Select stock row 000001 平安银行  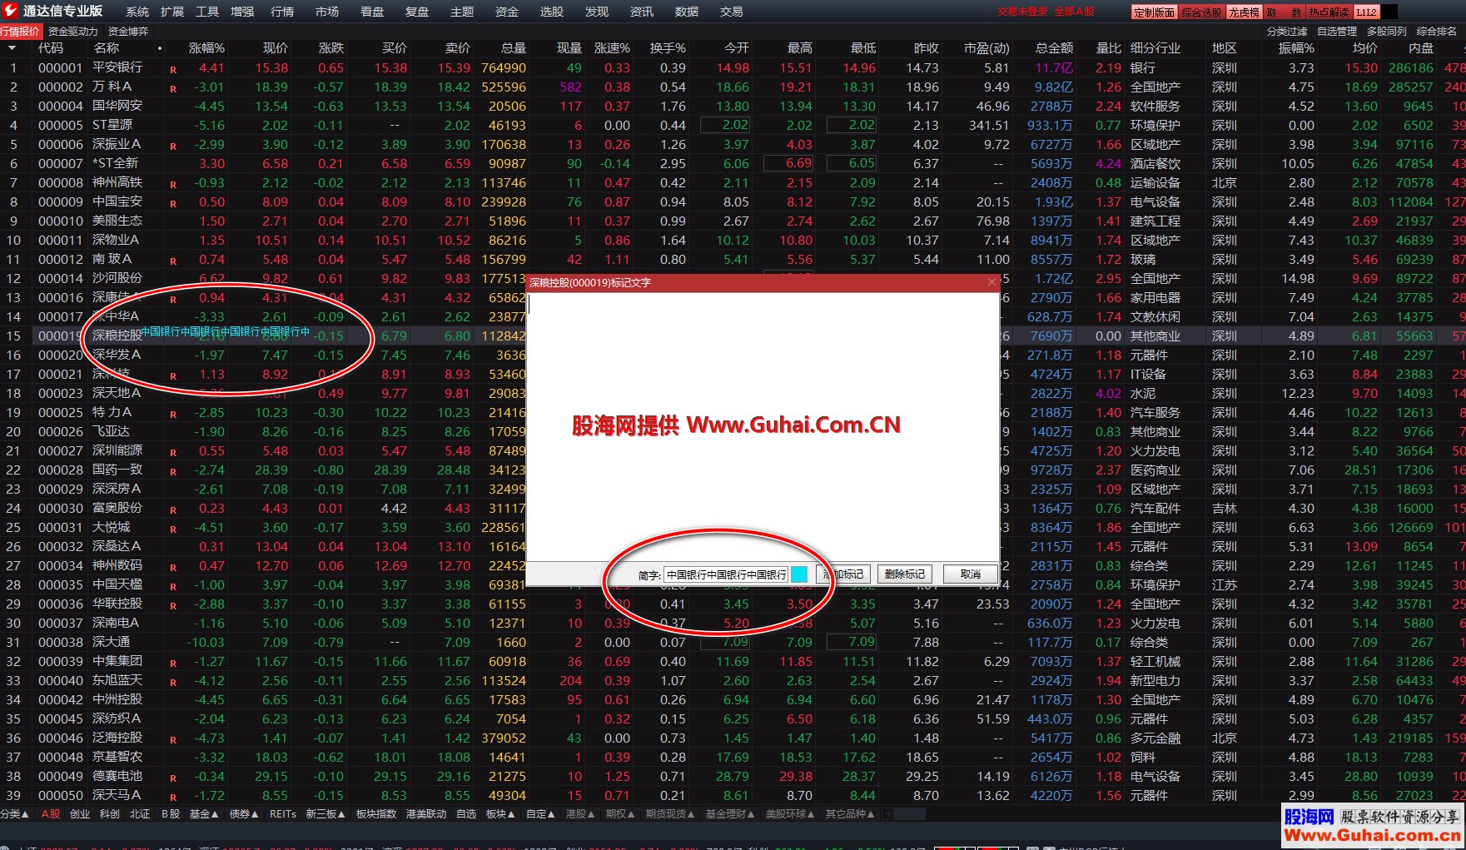[x=733, y=67]
